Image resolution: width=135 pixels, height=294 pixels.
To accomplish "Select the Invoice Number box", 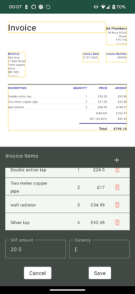I will tap(116, 57).
